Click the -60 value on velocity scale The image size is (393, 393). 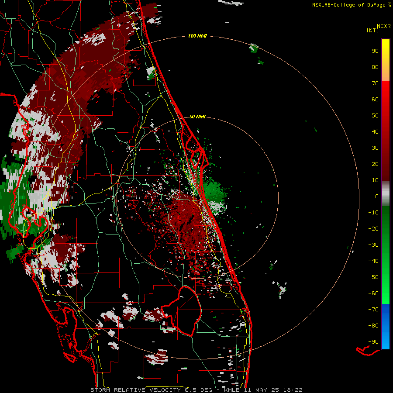click(373, 293)
